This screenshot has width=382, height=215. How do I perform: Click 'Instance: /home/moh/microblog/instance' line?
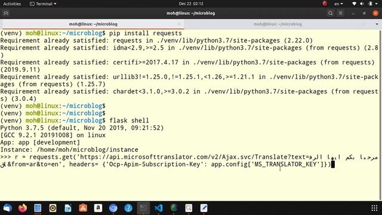tap(69, 150)
